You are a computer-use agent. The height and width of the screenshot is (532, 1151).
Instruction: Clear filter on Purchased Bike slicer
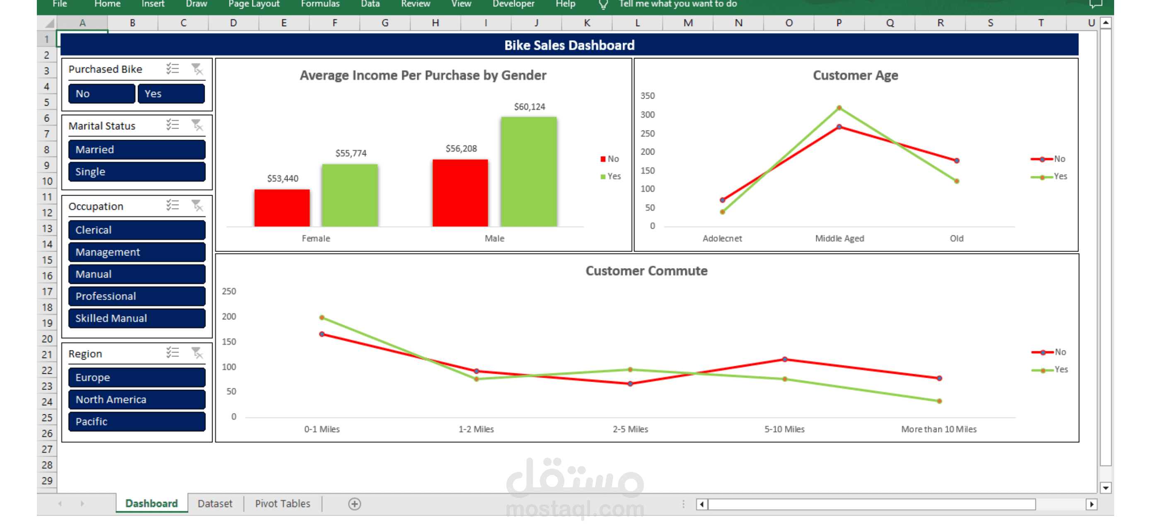pyautogui.click(x=197, y=69)
